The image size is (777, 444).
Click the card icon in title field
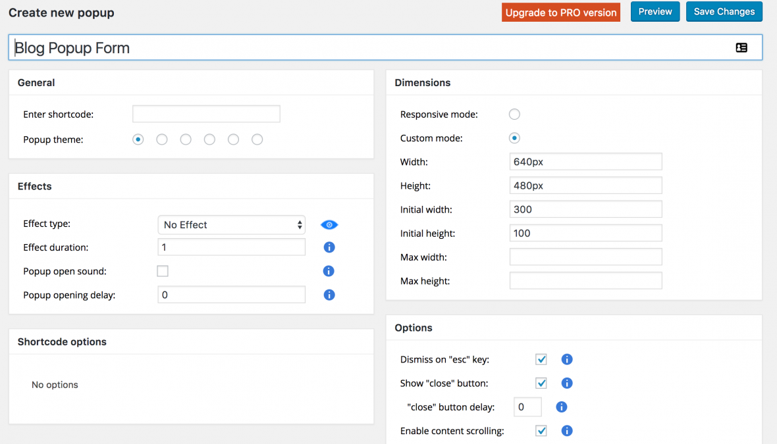pos(741,47)
